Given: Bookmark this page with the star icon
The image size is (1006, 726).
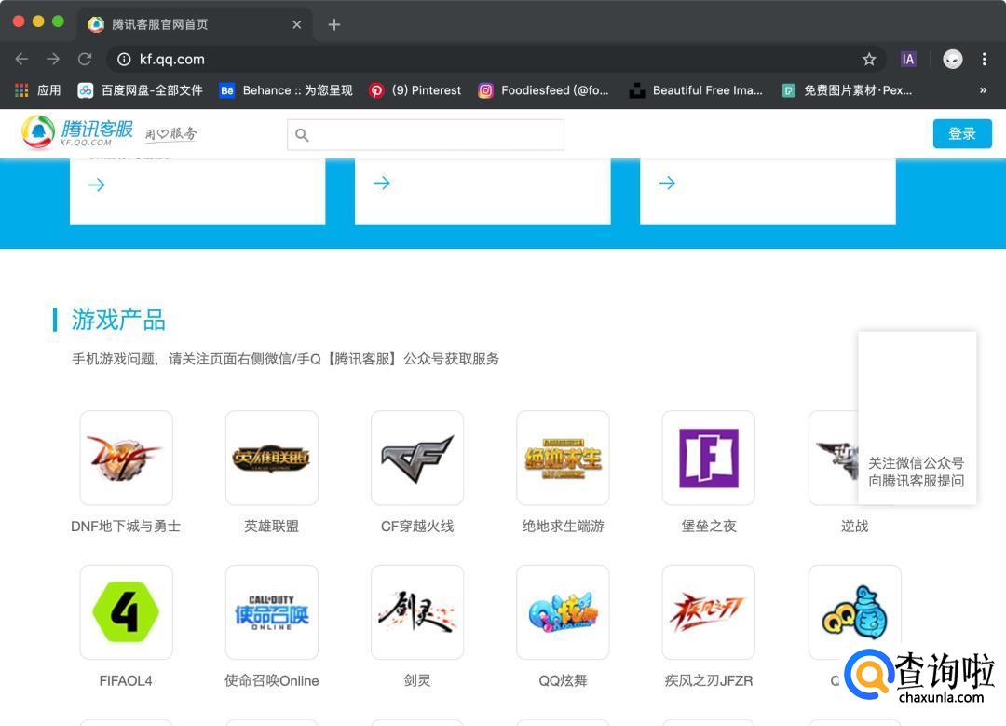Looking at the screenshot, I should tap(869, 60).
